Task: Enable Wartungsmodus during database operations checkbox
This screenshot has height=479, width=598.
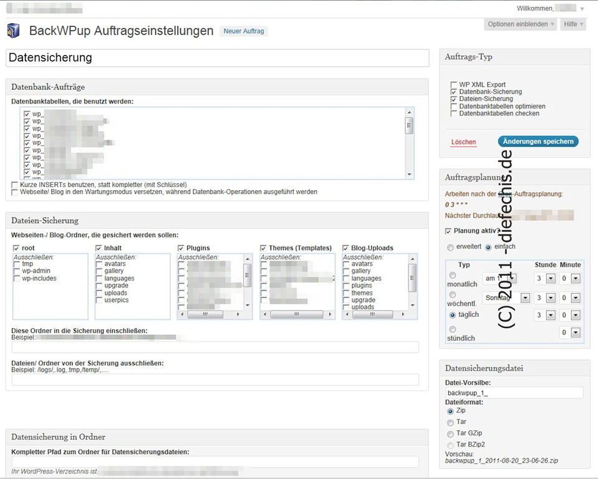Action: (14, 192)
